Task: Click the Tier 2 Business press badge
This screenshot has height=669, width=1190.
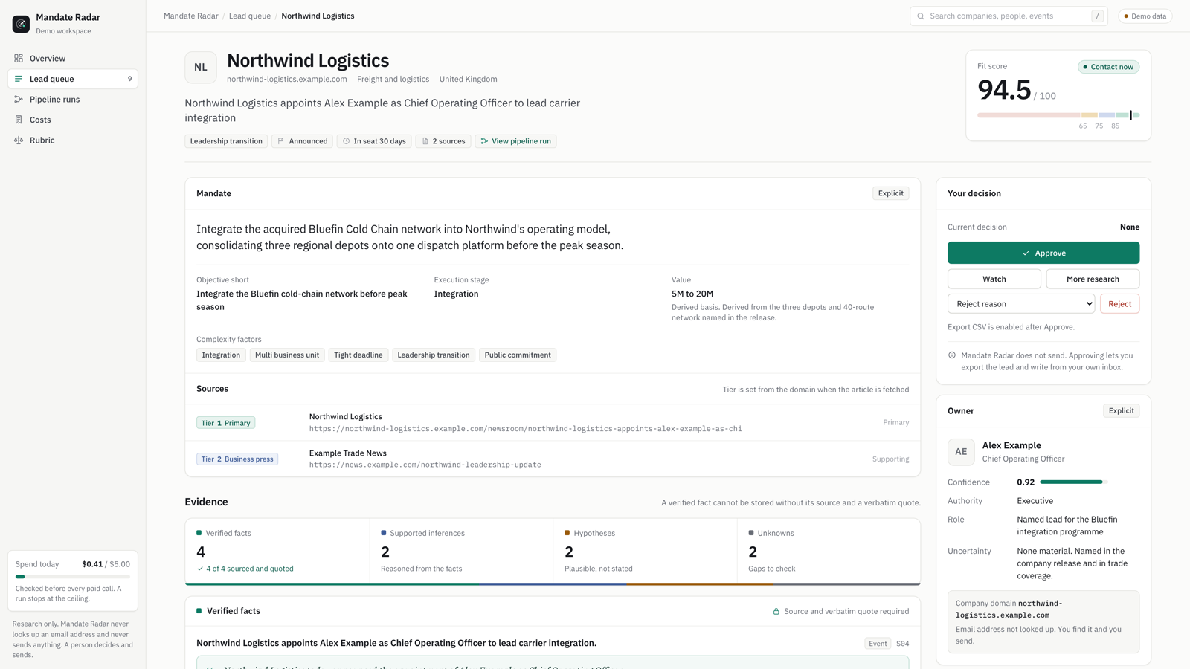Action: click(x=237, y=459)
